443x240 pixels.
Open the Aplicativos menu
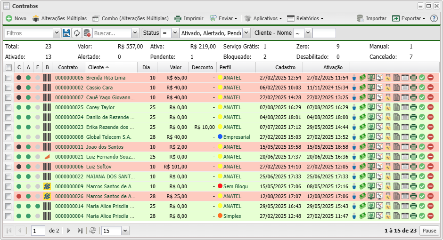coord(263,18)
